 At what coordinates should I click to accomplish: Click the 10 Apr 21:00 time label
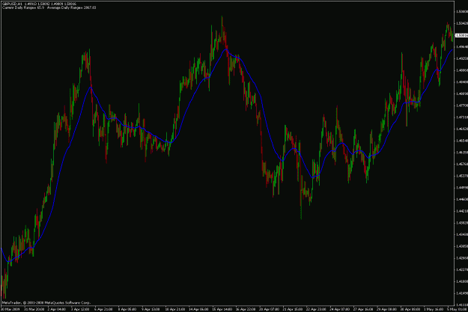(175, 309)
